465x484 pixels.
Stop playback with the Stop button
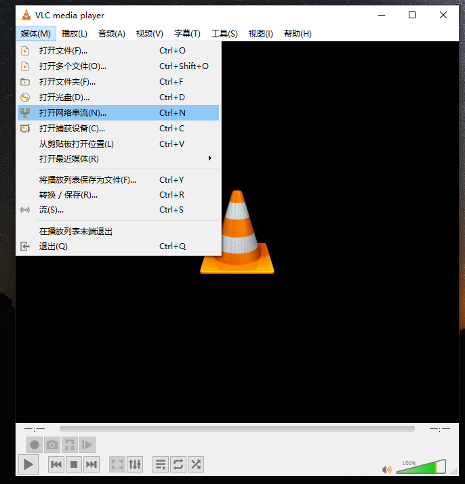[x=74, y=464]
